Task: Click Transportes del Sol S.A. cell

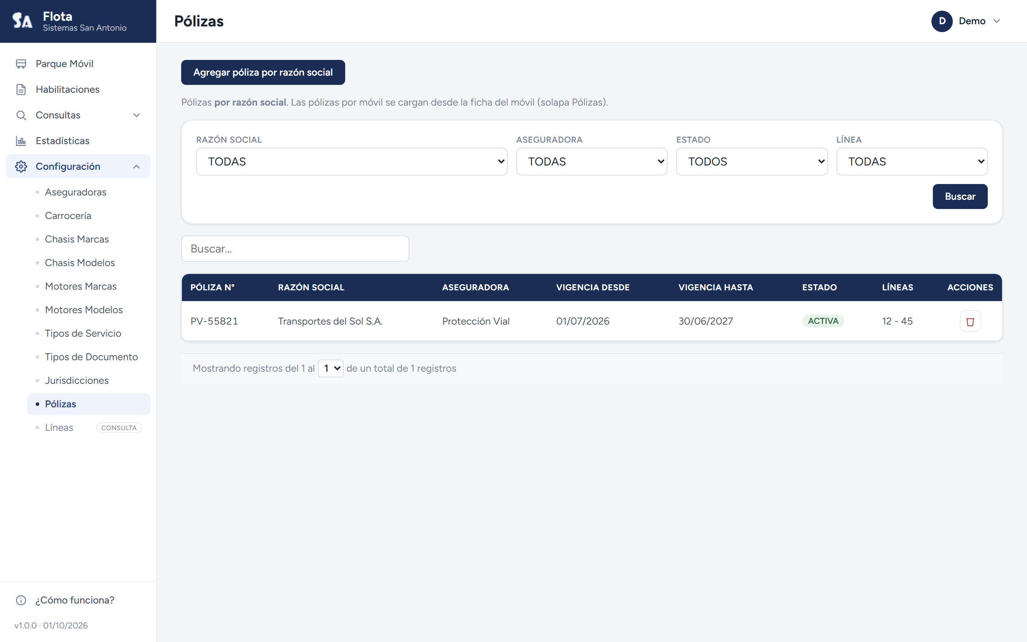Action: pos(330,321)
